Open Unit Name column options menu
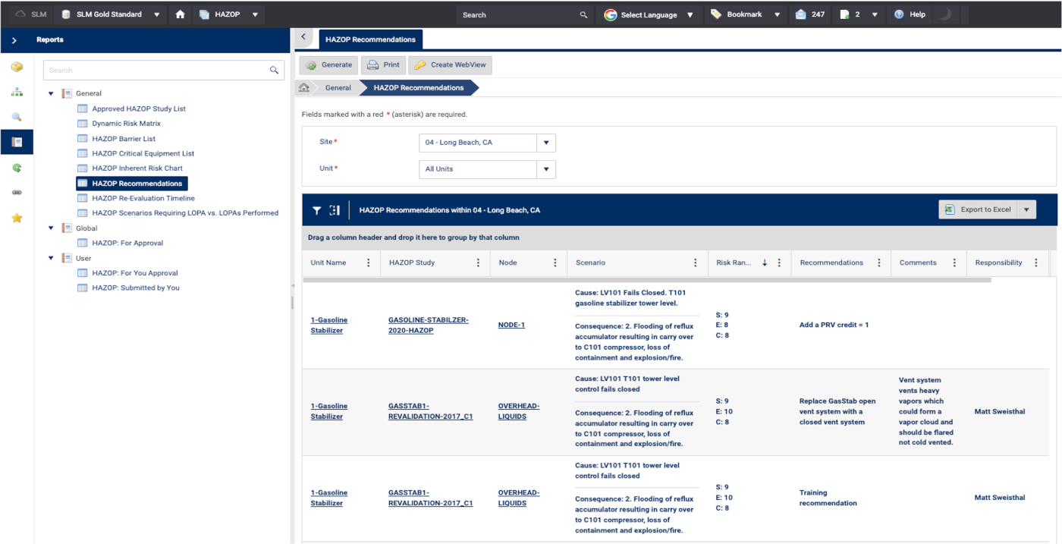 point(369,263)
